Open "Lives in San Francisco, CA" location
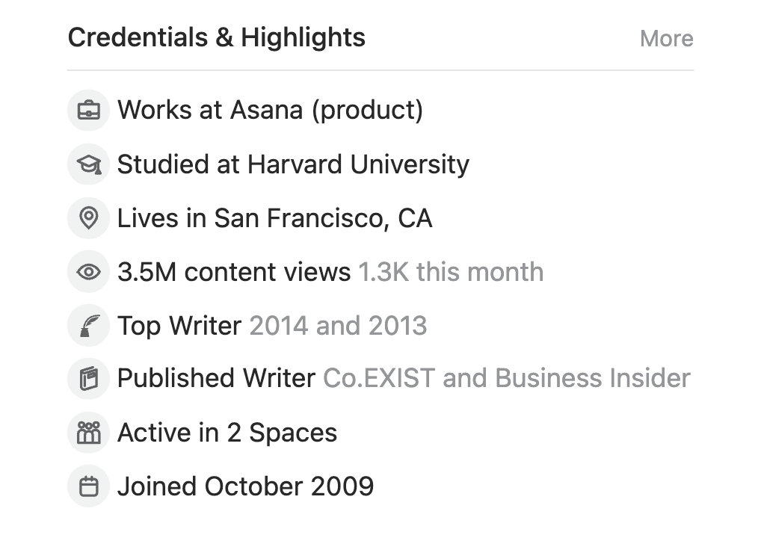Image resolution: width=761 pixels, height=538 pixels. 274,218
